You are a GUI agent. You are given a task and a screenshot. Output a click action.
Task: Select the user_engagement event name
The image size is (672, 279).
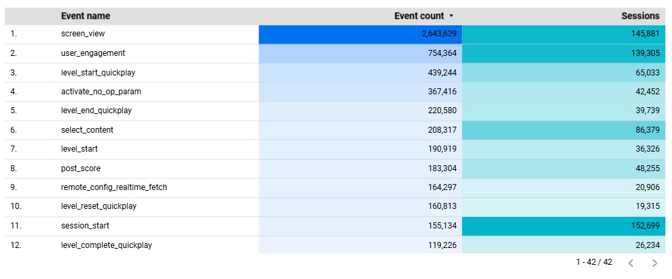pos(93,53)
